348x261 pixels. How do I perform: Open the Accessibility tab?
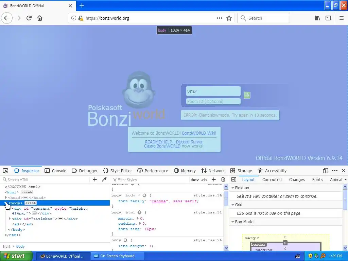coord(272,171)
